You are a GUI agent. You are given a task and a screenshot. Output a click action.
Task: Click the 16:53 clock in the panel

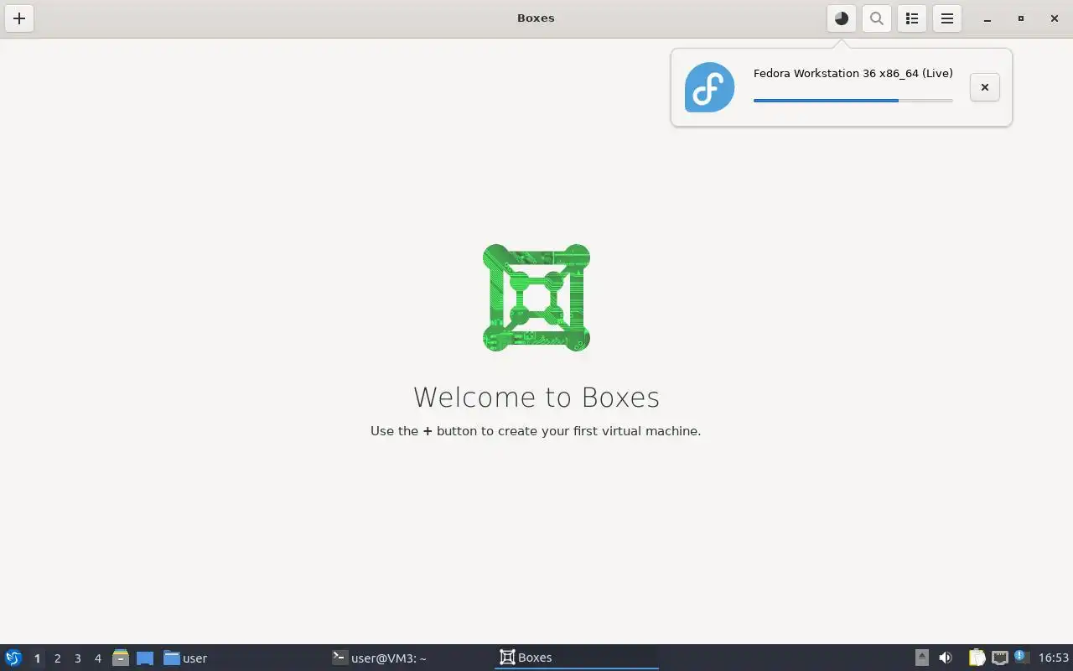(x=1054, y=658)
